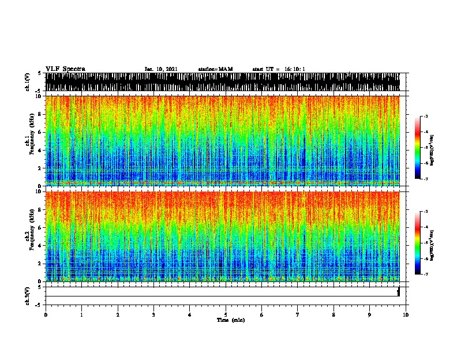
Task: Click the ch.1(V) waveform axis label
Action: coord(27,82)
